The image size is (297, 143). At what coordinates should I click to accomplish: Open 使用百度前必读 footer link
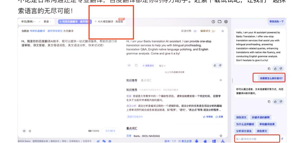click(x=41, y=141)
